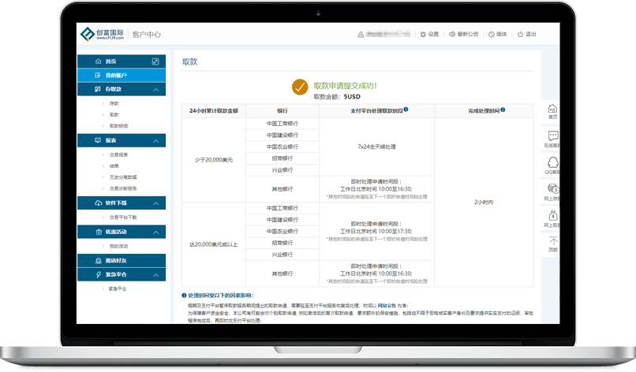
Task: Open QQ客服 penguin icon on right rail
Action: 553,162
